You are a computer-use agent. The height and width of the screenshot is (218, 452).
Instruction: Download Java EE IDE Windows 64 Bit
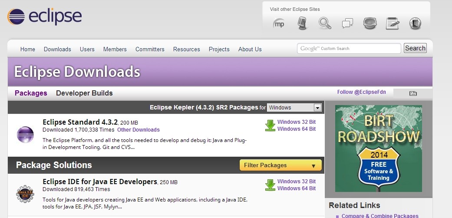pos(296,188)
